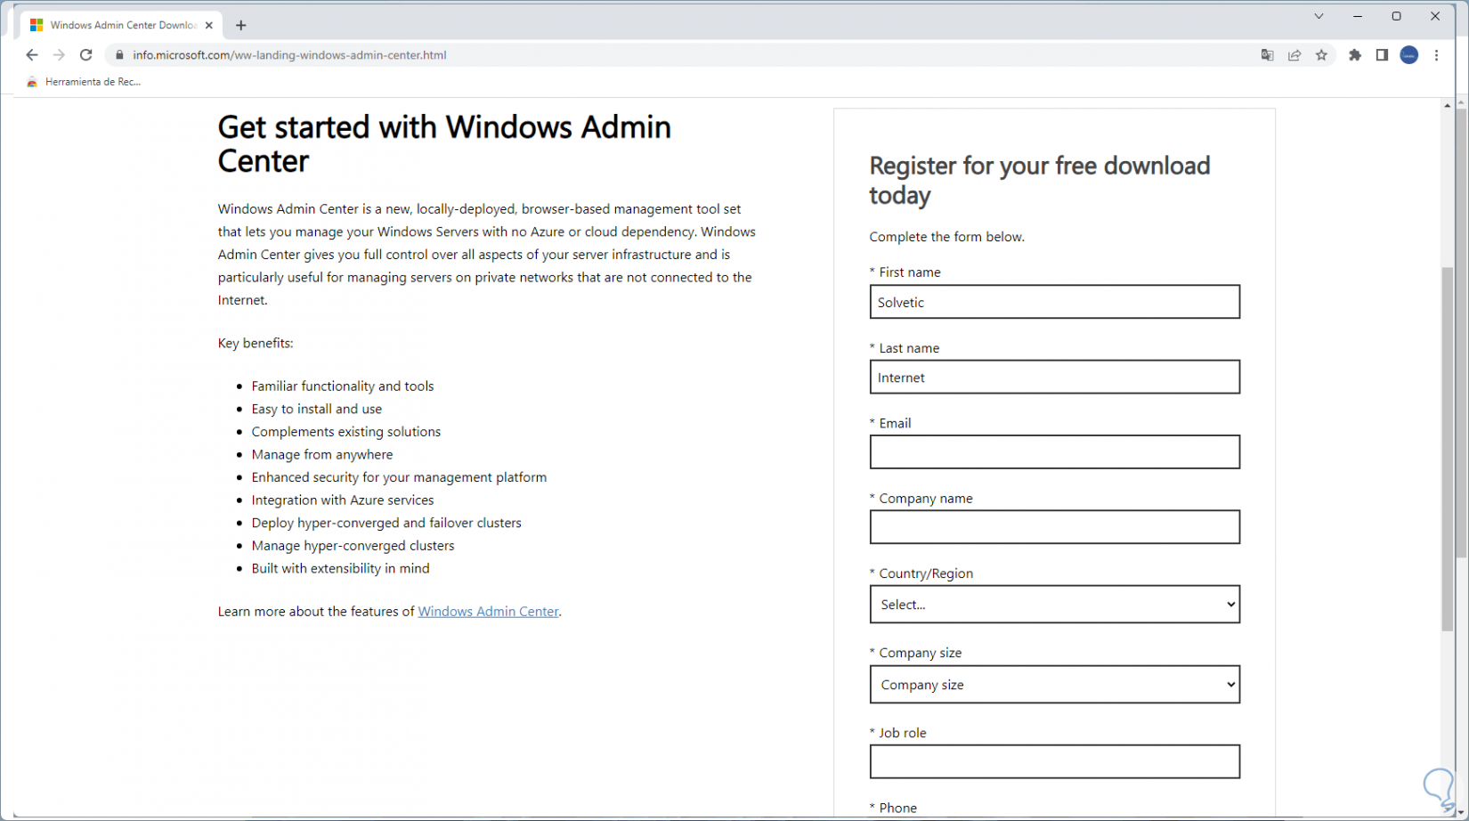The width and height of the screenshot is (1469, 821).
Task: Toggle the browser side panel icon
Action: coord(1382,55)
